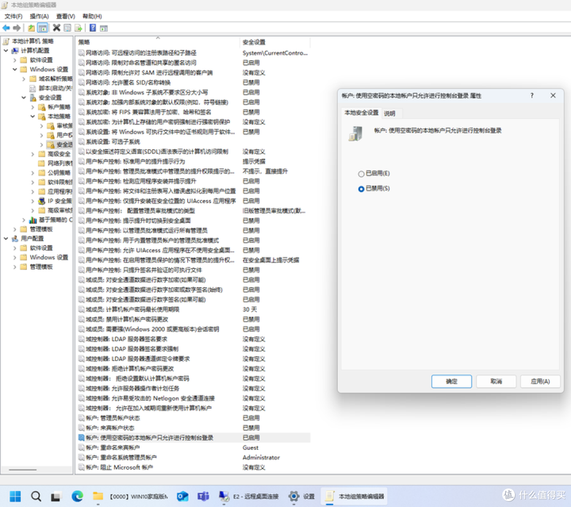Close the properties dialog with X
571x507 pixels.
553,96
